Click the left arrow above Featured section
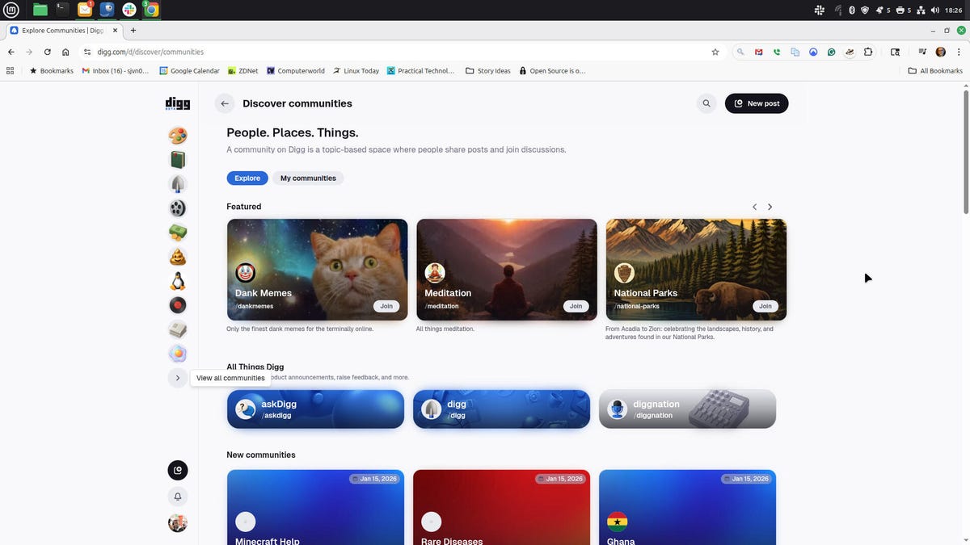The height and width of the screenshot is (545, 970). pyautogui.click(x=753, y=206)
